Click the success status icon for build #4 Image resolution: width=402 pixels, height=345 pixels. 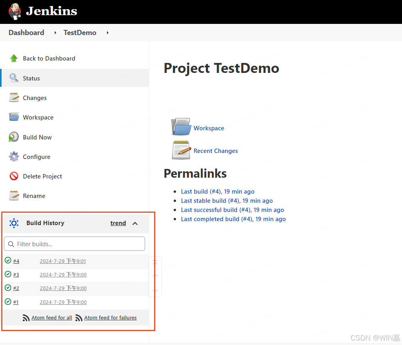8,260
